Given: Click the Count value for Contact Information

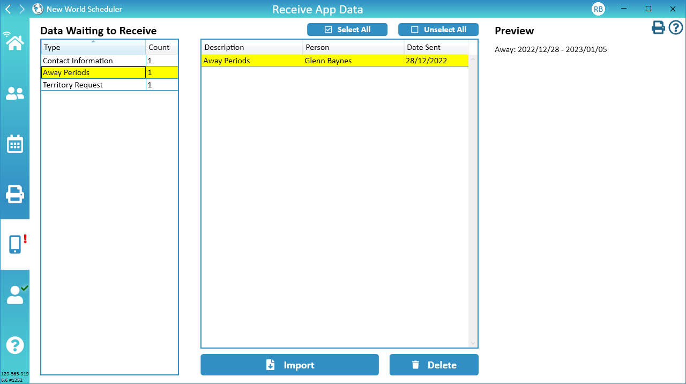Looking at the screenshot, I should (x=162, y=61).
